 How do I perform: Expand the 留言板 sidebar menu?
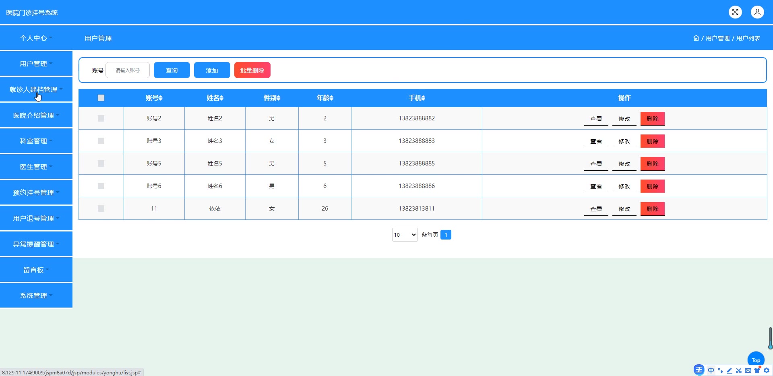(x=36, y=270)
